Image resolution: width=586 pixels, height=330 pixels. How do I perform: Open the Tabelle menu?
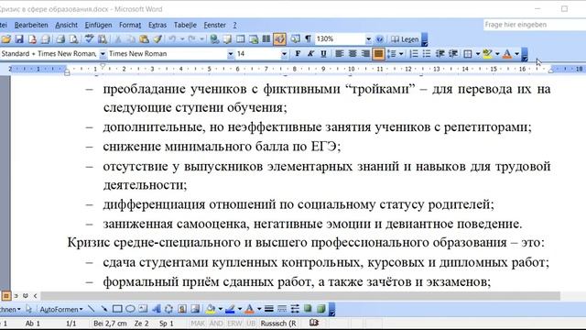coord(185,25)
